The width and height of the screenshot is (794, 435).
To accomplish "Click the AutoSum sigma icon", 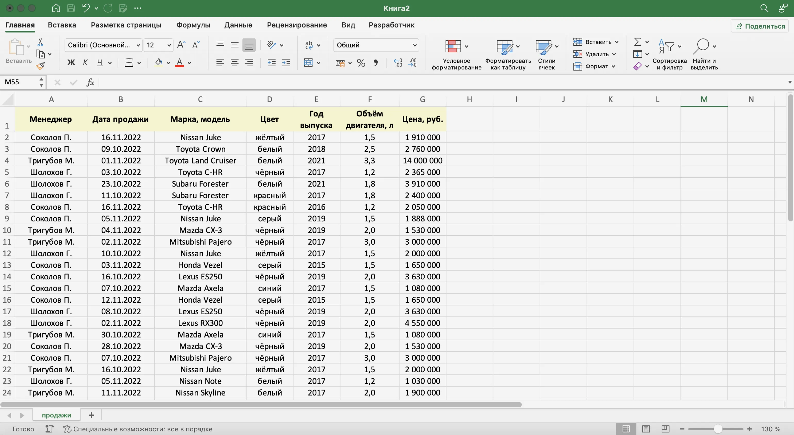I will pyautogui.click(x=638, y=42).
